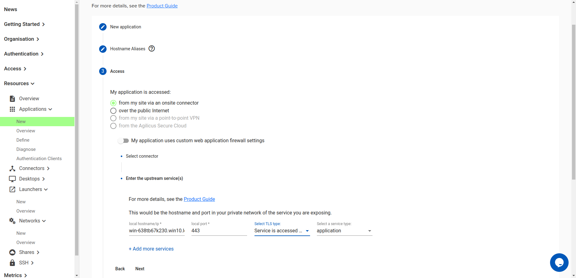This screenshot has width=576, height=278.
Task: Select the 'over the public Internet' option
Action: coord(113,110)
